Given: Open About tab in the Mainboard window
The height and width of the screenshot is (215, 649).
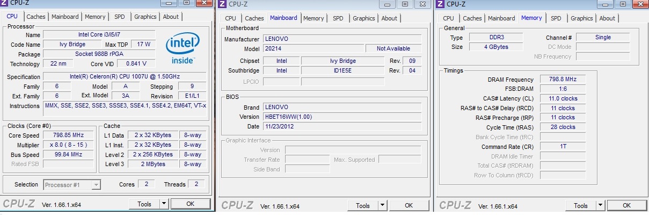Looking at the screenshot, I should (389, 18).
